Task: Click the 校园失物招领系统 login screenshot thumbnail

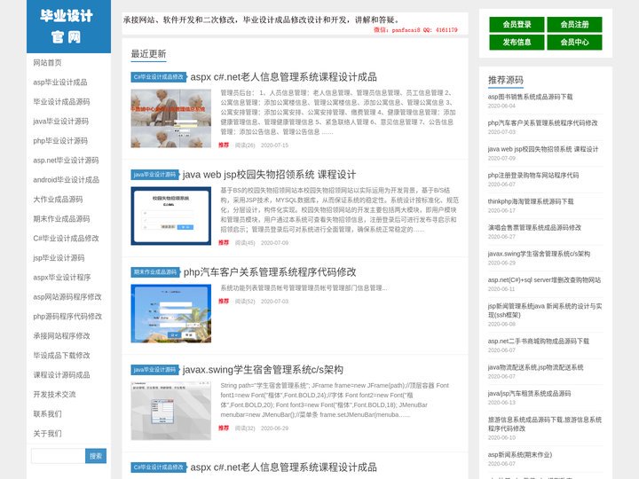Action: pyautogui.click(x=170, y=216)
